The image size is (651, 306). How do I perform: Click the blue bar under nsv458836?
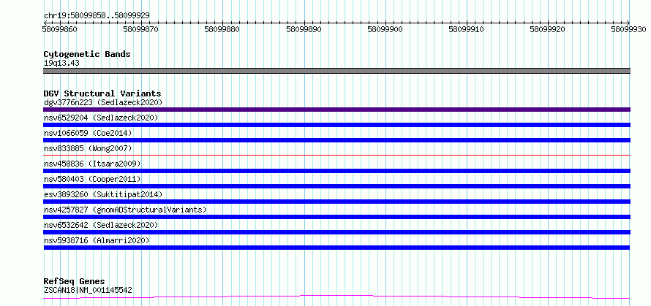click(336, 171)
